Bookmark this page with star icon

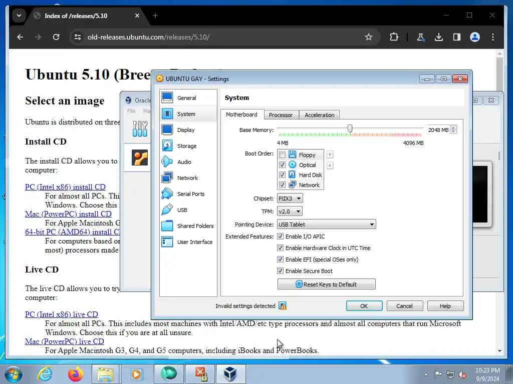pyautogui.click(x=369, y=37)
